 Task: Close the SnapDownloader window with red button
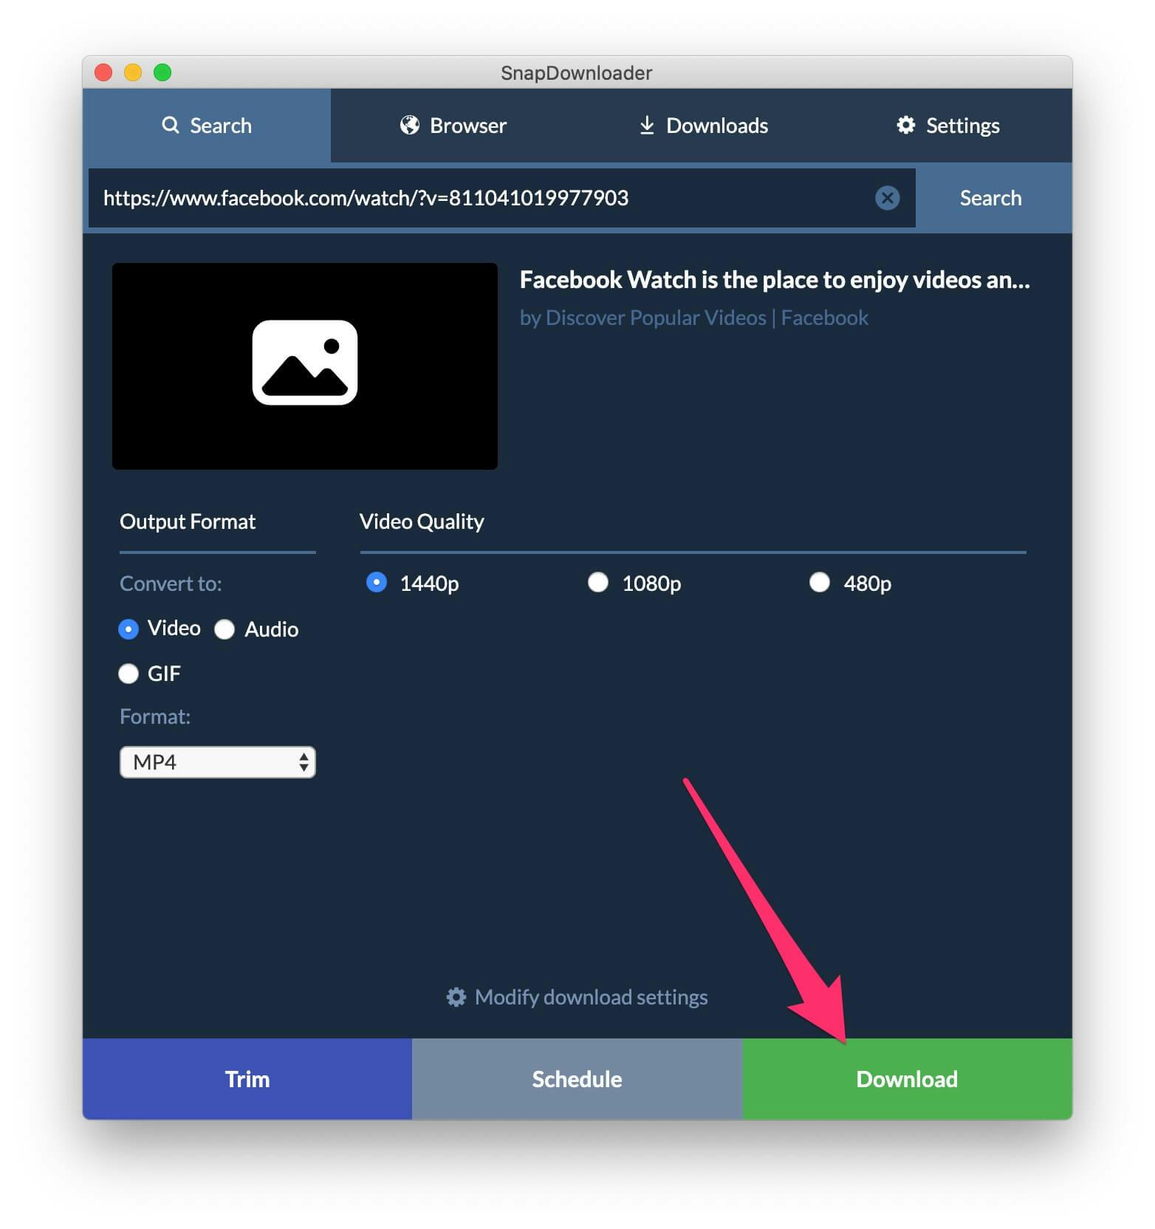click(x=103, y=72)
